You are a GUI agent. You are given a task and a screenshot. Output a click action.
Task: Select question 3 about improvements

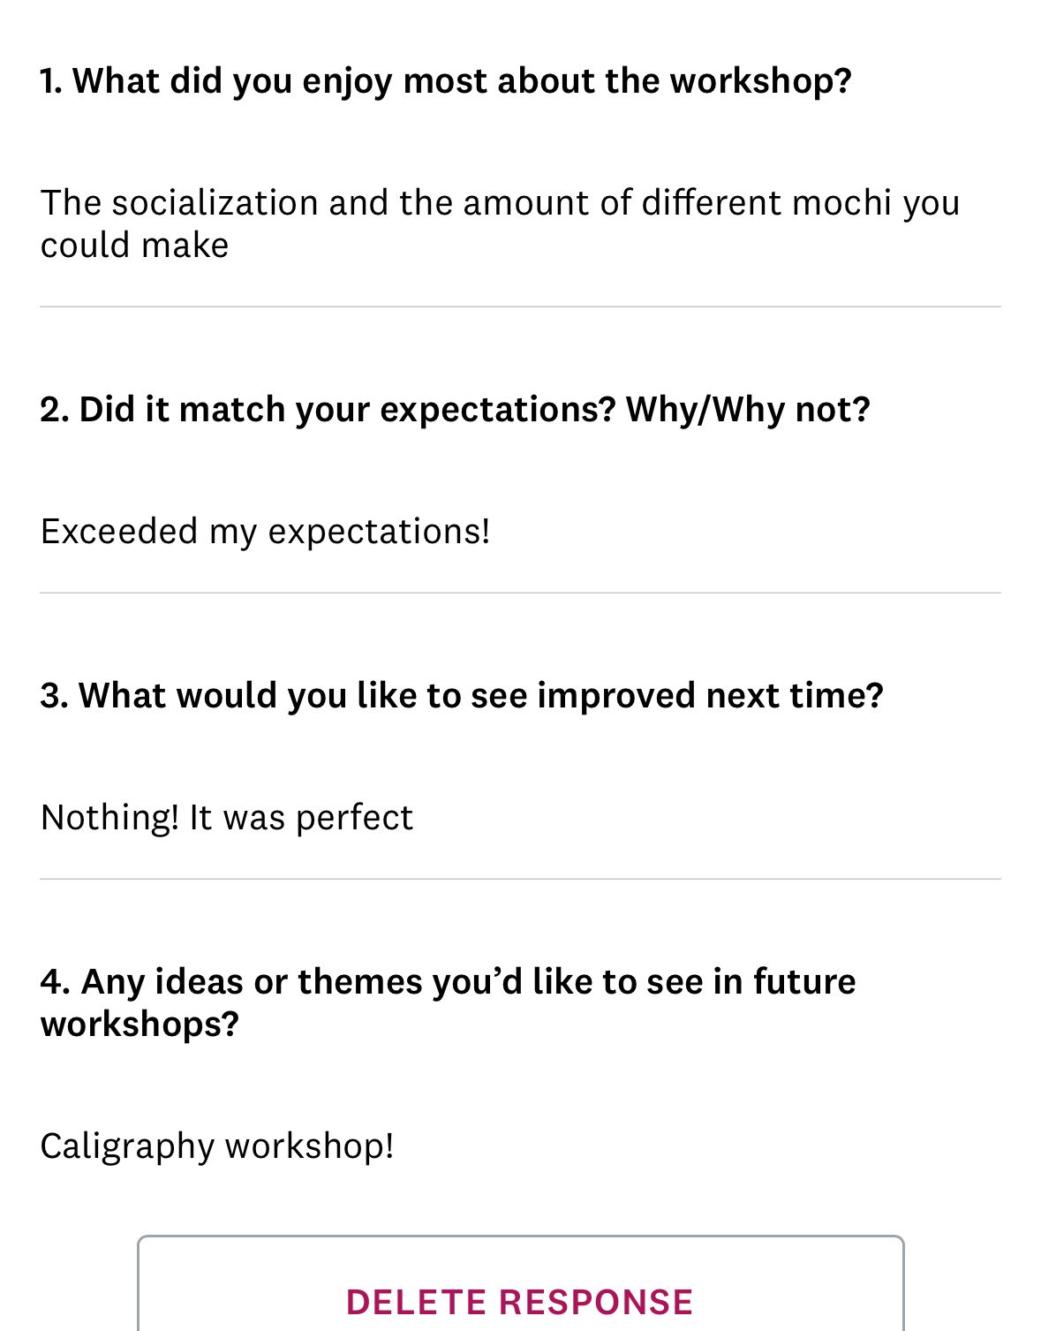[461, 694]
